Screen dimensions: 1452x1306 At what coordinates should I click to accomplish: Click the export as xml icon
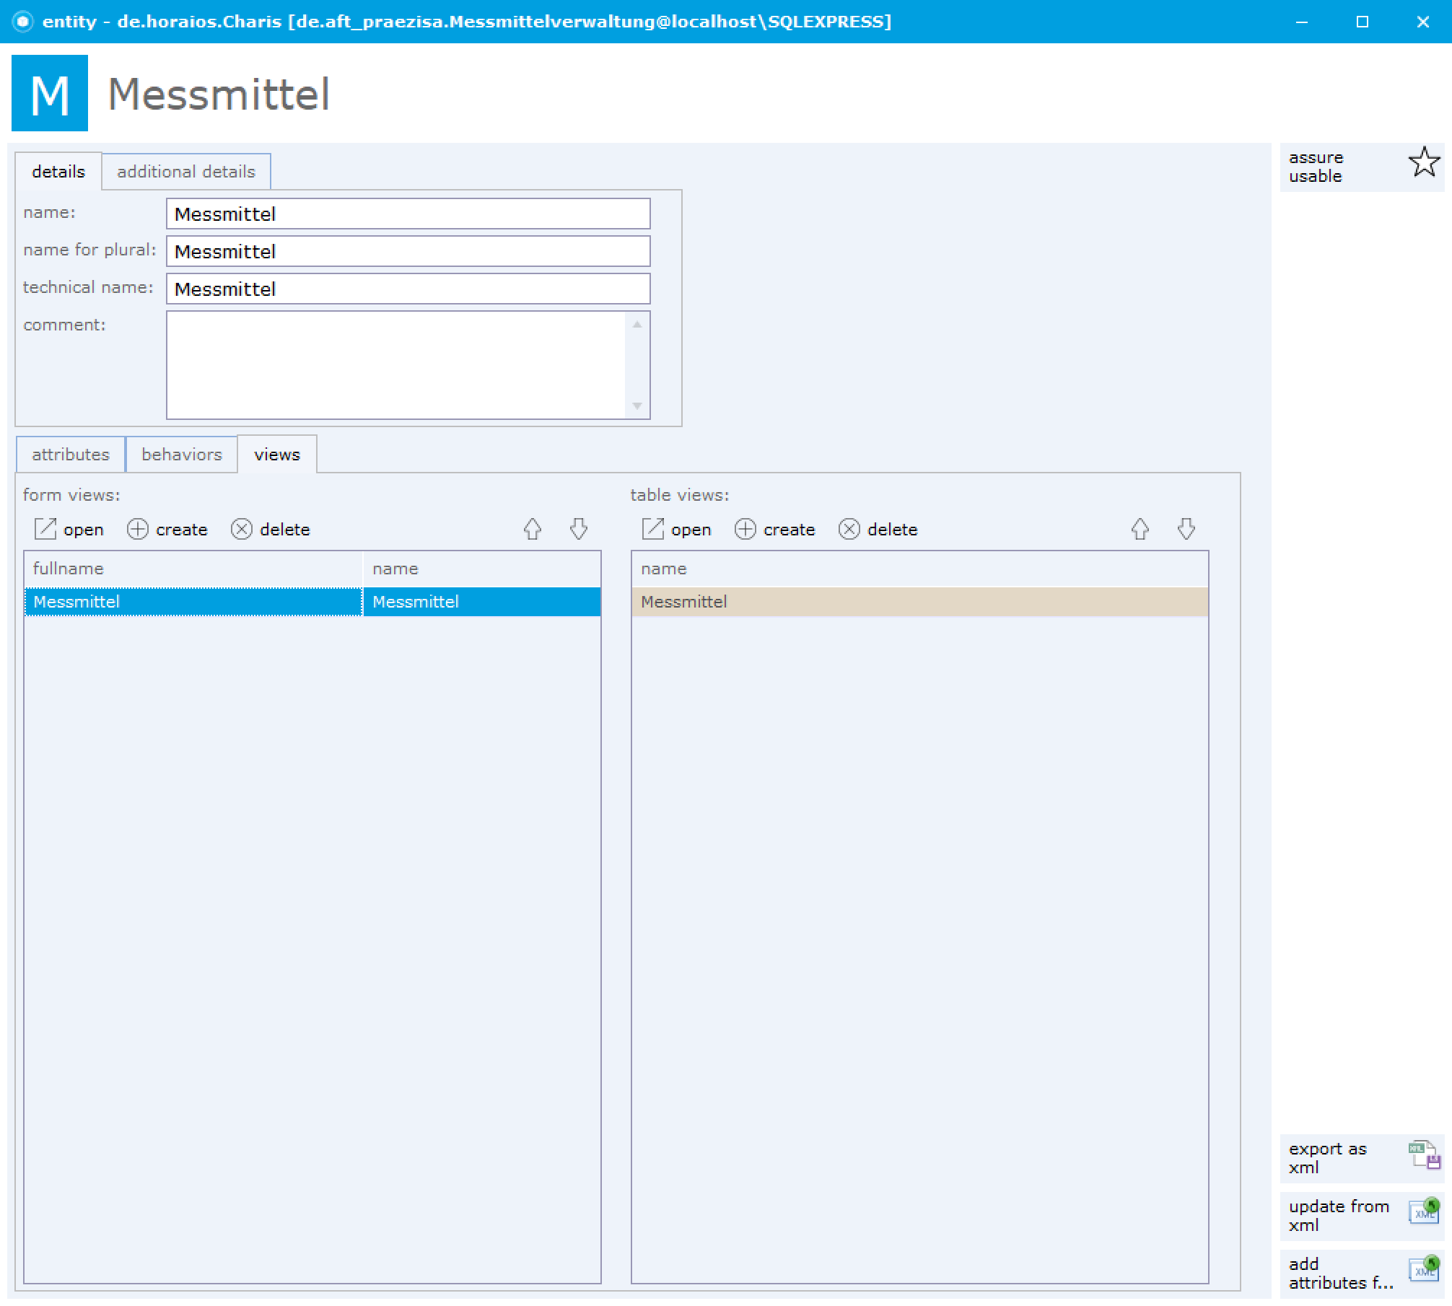1423,1154
